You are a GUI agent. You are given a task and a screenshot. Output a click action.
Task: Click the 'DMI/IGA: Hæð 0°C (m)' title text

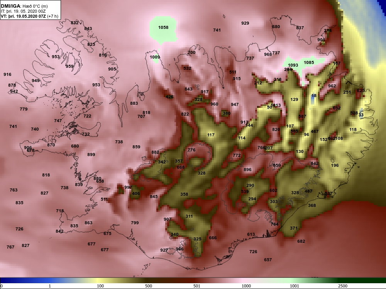click(x=24, y=7)
